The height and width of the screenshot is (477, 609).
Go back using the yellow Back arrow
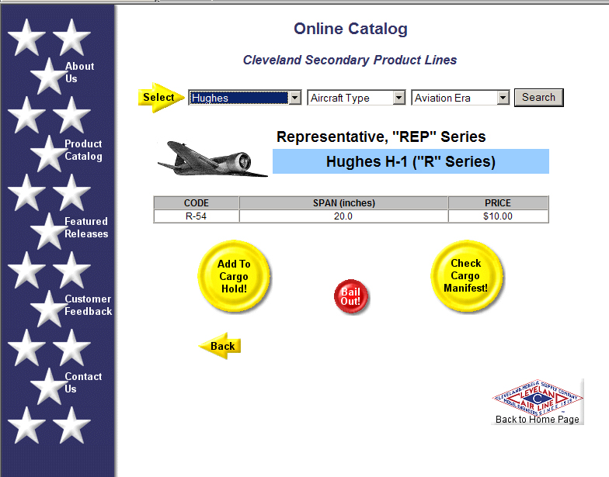click(x=221, y=346)
